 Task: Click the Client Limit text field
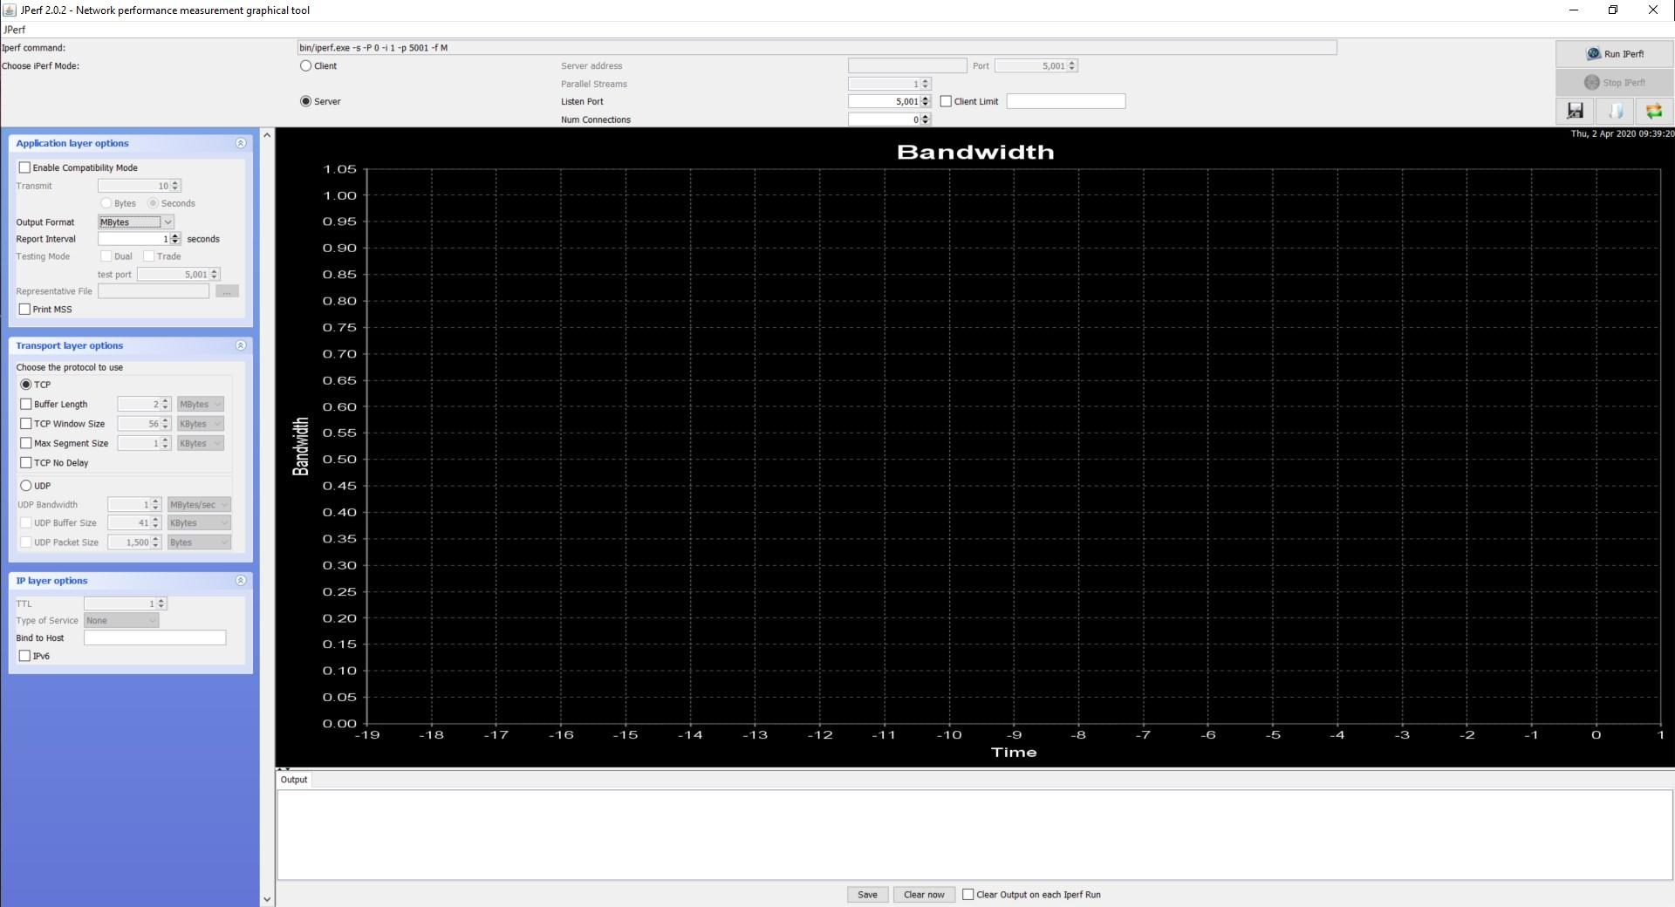coord(1066,102)
